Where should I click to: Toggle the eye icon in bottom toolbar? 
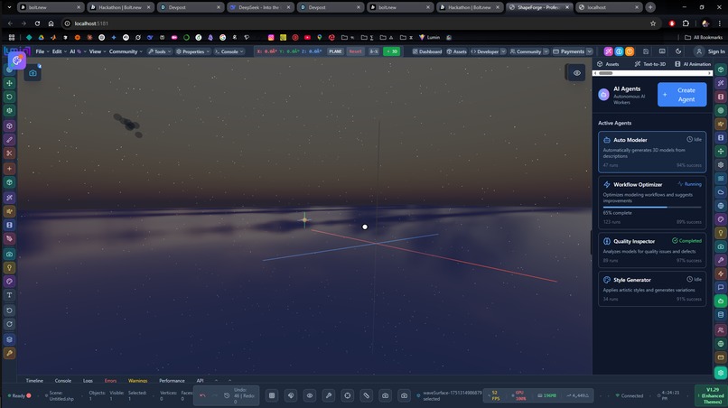pyautogui.click(x=310, y=395)
